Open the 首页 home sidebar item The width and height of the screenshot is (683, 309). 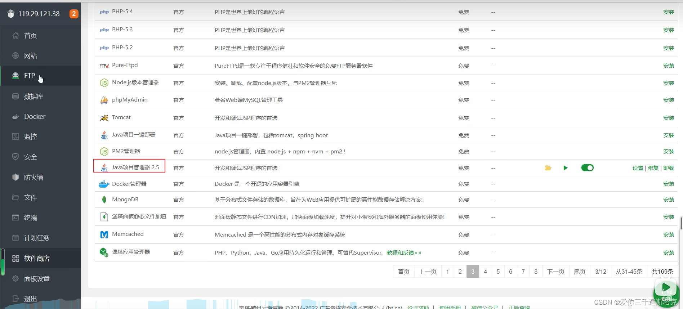pos(40,35)
